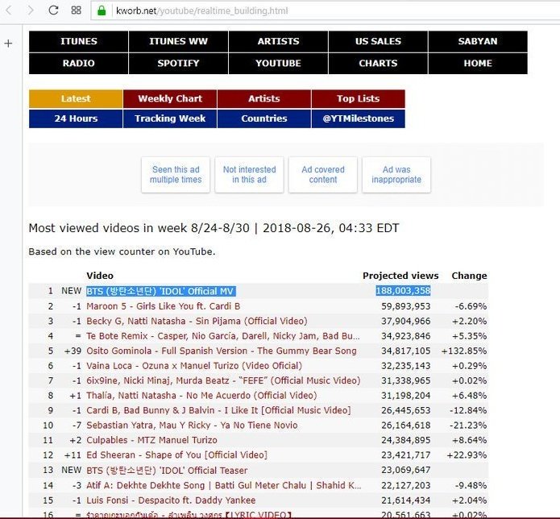Viewport: 560px width, 519px height.
Task: Open the RADIO navigation item
Action: point(79,64)
